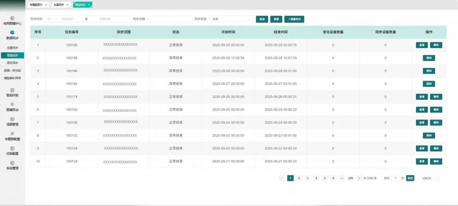
Task: Delete task 193174
Action: click(x=436, y=96)
